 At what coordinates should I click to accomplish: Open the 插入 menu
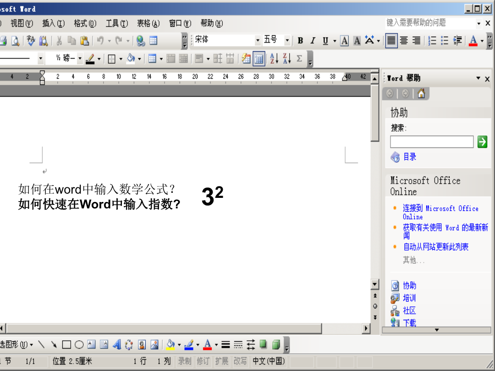[x=53, y=23]
